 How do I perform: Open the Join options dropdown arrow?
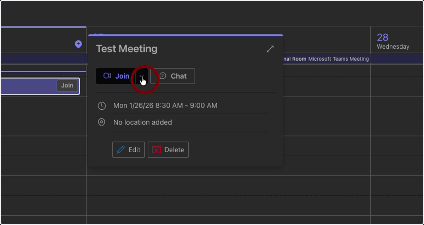[x=142, y=76]
